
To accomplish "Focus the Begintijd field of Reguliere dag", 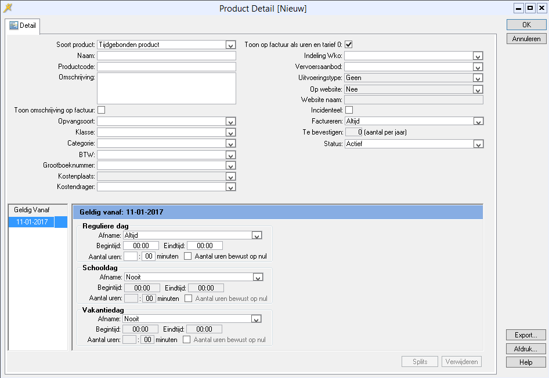I will coord(141,246).
